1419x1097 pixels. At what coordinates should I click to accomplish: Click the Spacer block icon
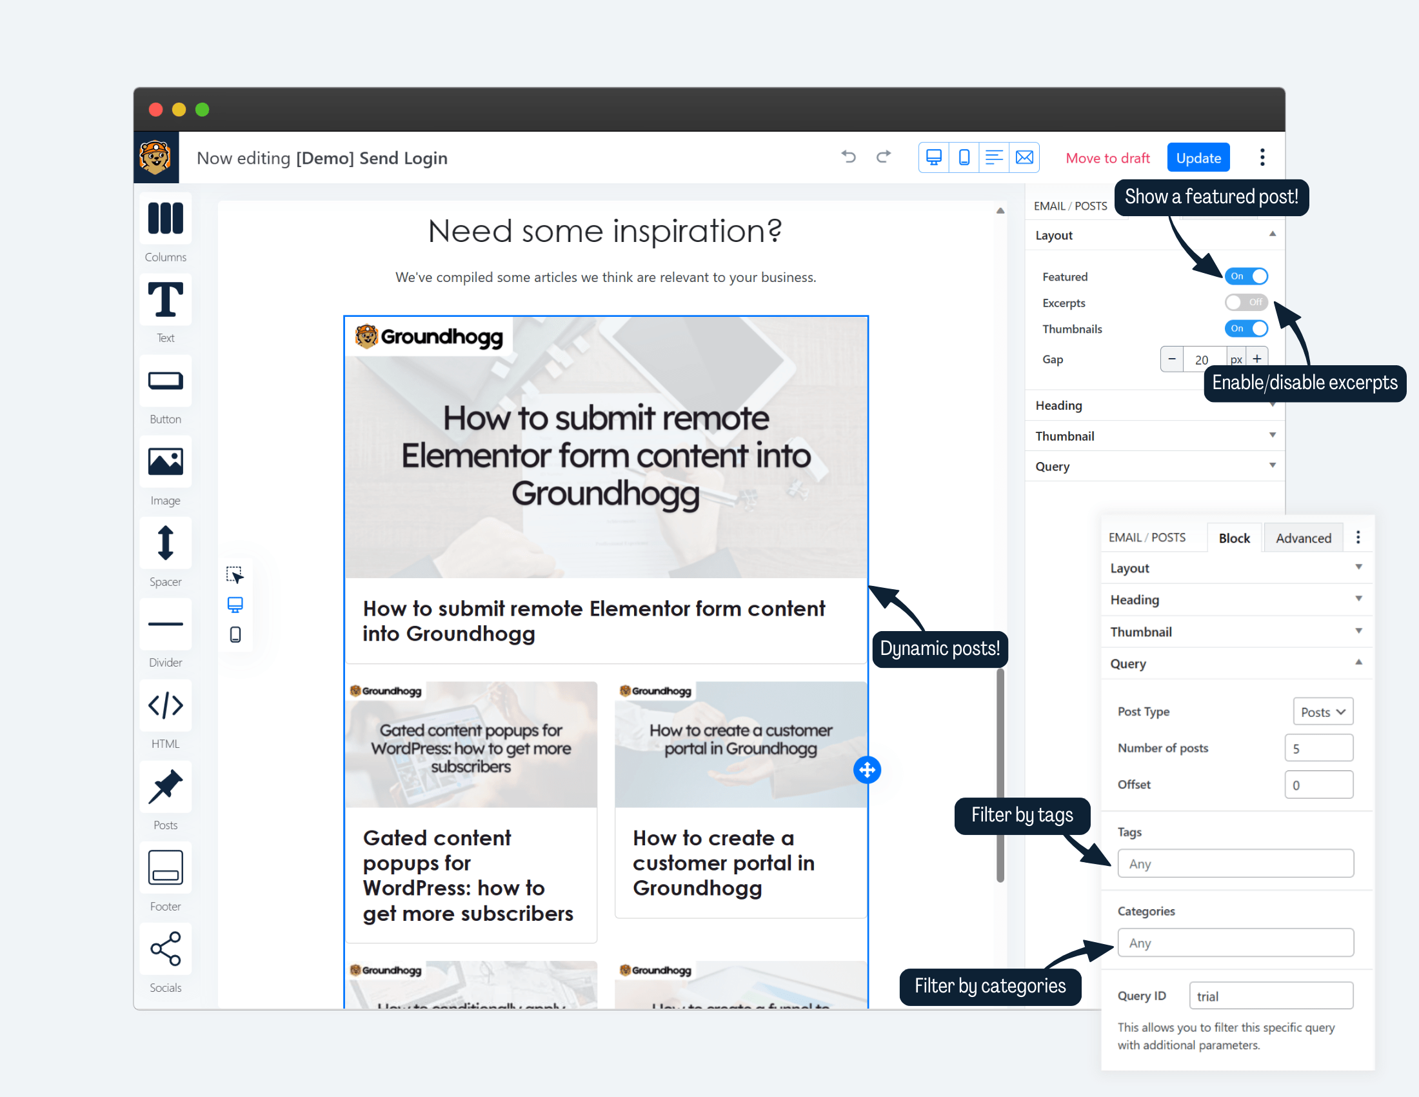(x=165, y=543)
